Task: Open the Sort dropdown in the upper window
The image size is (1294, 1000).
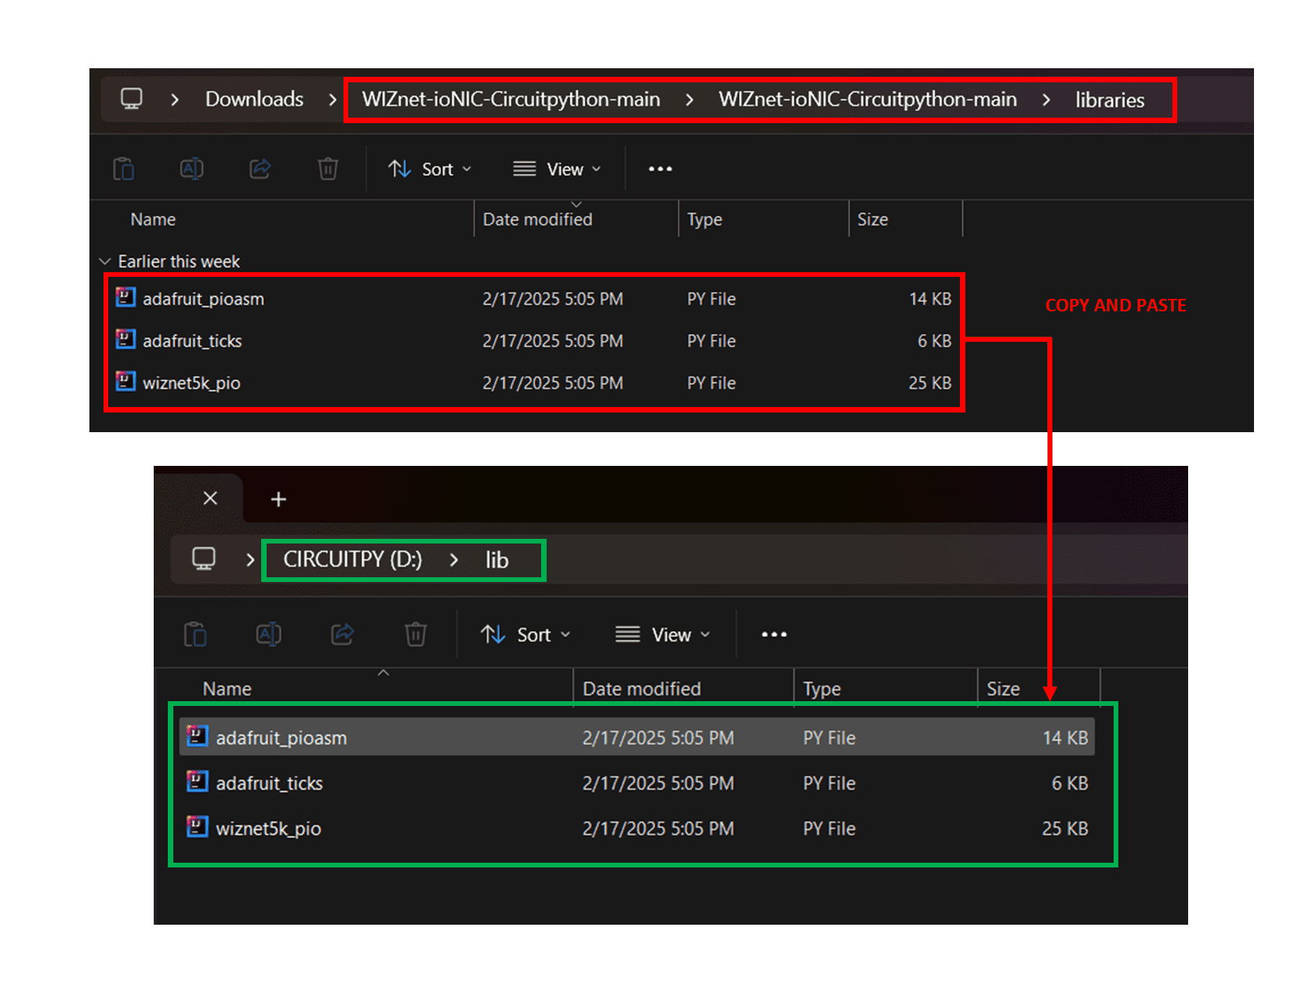Action: coord(430,169)
